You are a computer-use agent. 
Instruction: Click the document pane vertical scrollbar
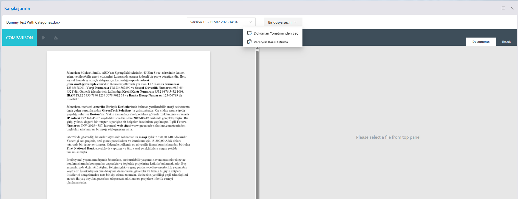pyautogui.click(x=257, y=125)
